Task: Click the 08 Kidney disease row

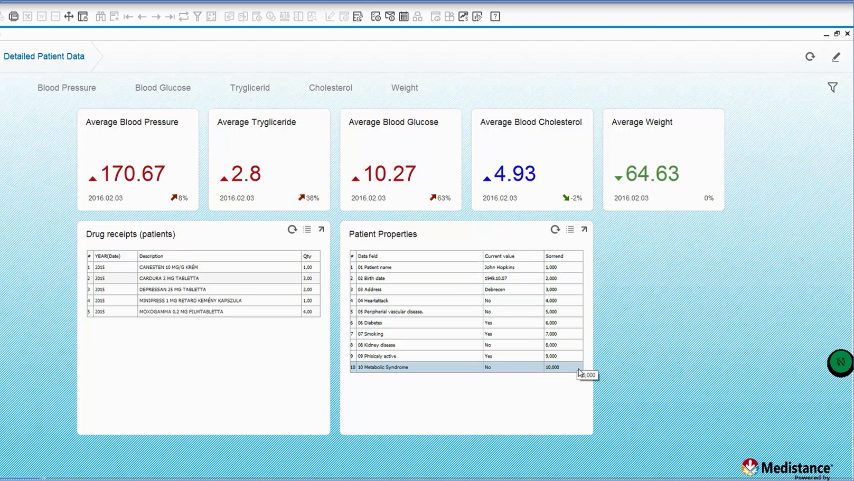Action: 466,345
